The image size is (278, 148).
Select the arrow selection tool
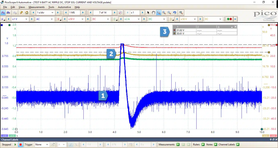point(149,12)
